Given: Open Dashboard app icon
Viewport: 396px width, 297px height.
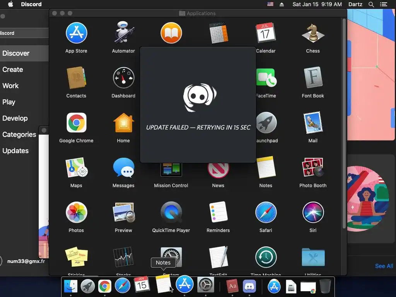Looking at the screenshot, I should click(x=123, y=78).
